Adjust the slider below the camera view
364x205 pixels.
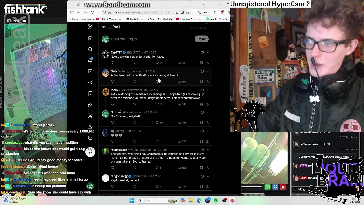click(251, 187)
